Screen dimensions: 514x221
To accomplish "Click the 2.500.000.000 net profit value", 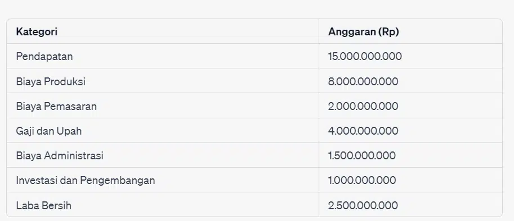I will tap(363, 205).
